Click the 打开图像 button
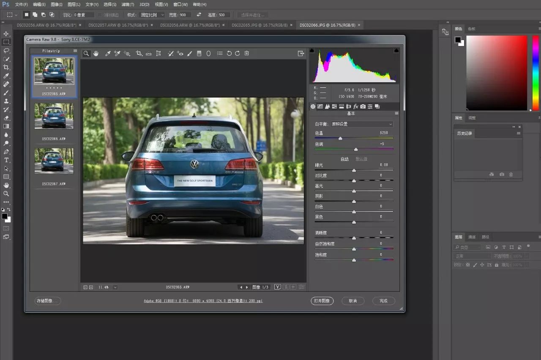The image size is (541, 360). pos(322,301)
